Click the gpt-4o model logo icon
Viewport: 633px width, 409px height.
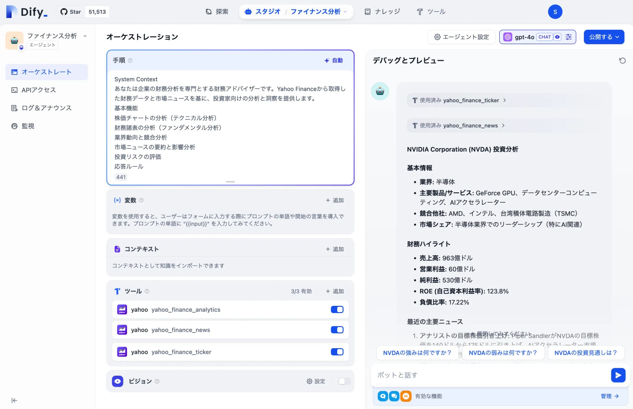click(x=508, y=37)
